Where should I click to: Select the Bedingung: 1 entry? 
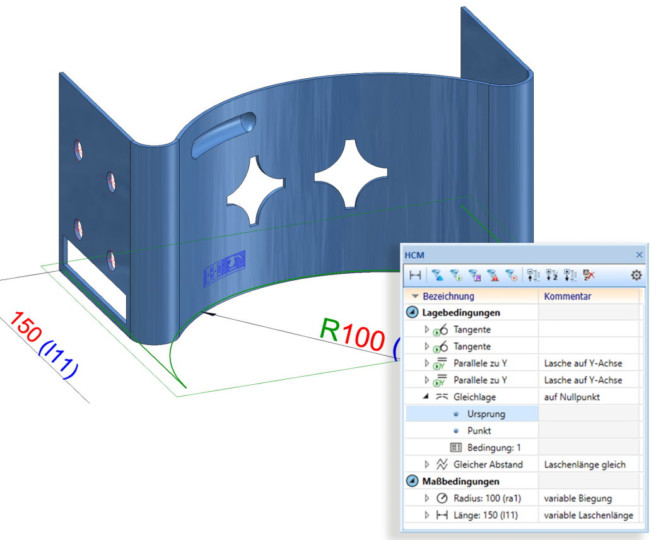pyautogui.click(x=494, y=447)
